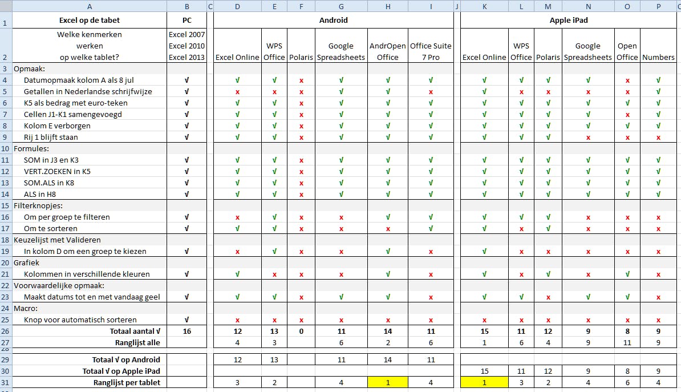
Task: Select column header P
Action: 658,6
